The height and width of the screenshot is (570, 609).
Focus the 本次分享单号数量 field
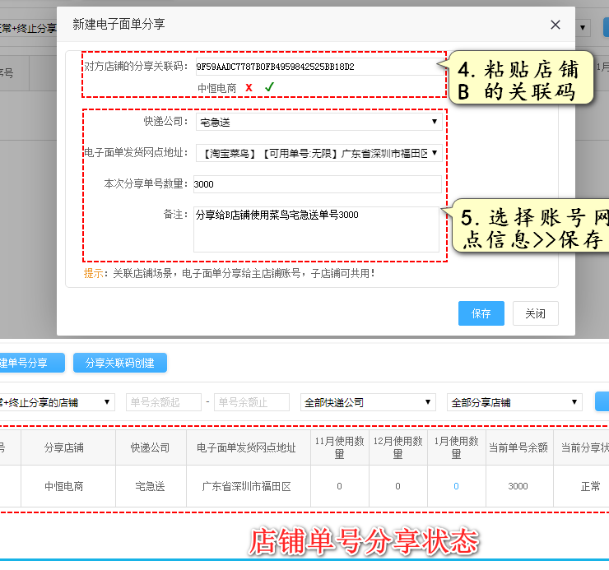click(317, 184)
